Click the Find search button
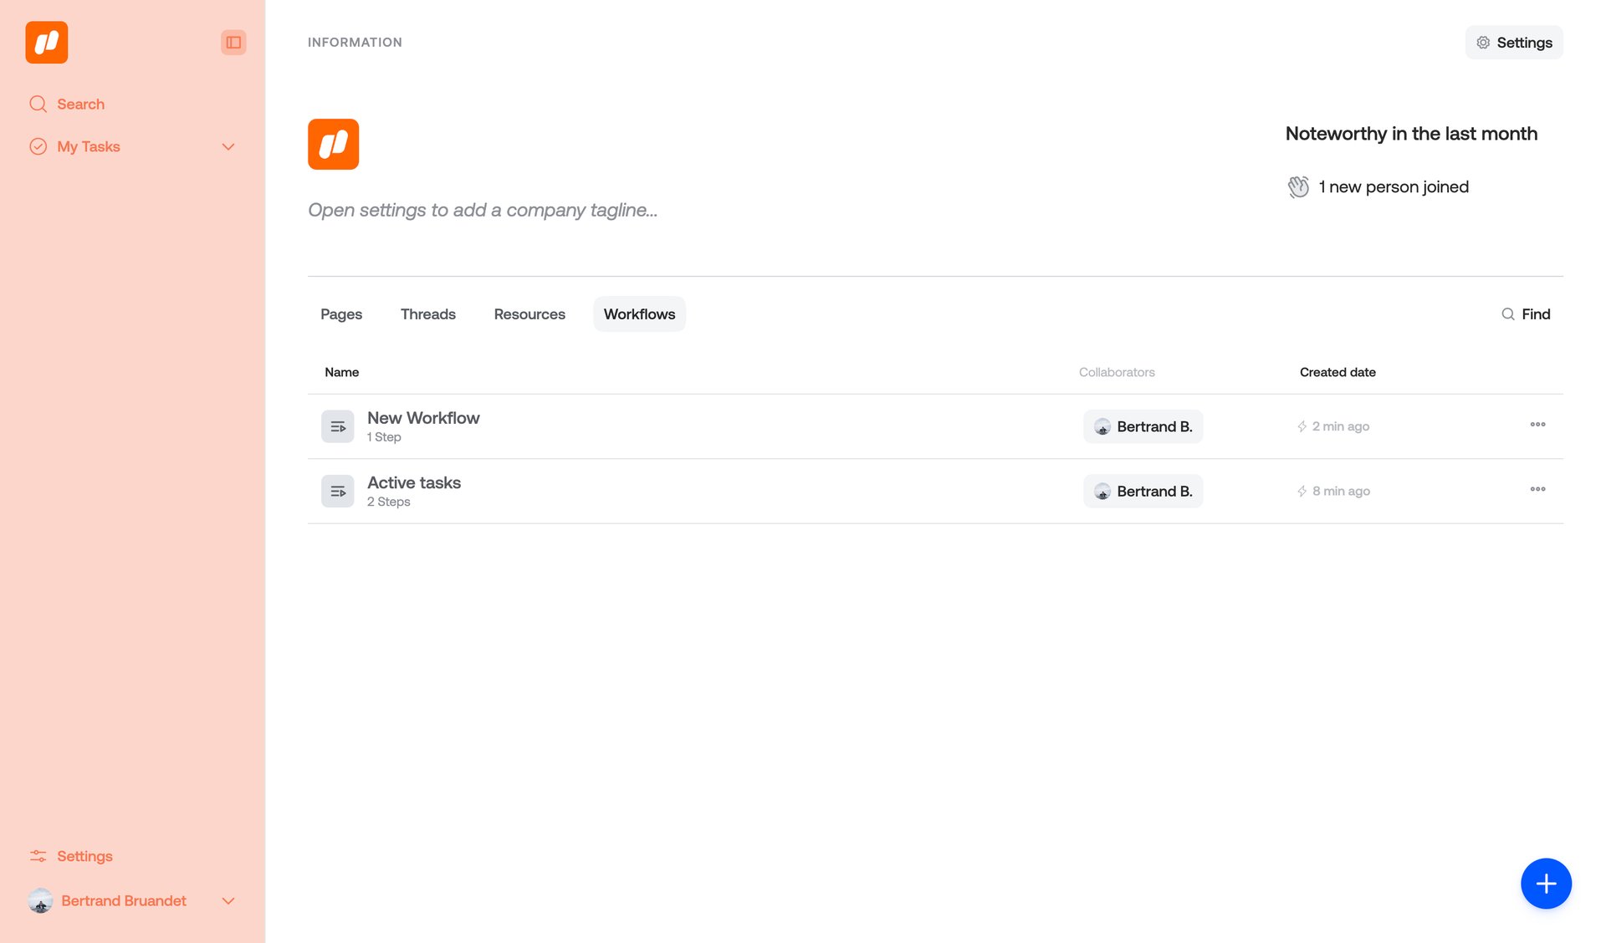The height and width of the screenshot is (943, 1606). 1526,314
